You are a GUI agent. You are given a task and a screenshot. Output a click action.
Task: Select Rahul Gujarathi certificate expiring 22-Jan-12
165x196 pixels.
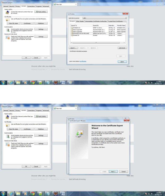pyautogui.click(x=98, y=32)
